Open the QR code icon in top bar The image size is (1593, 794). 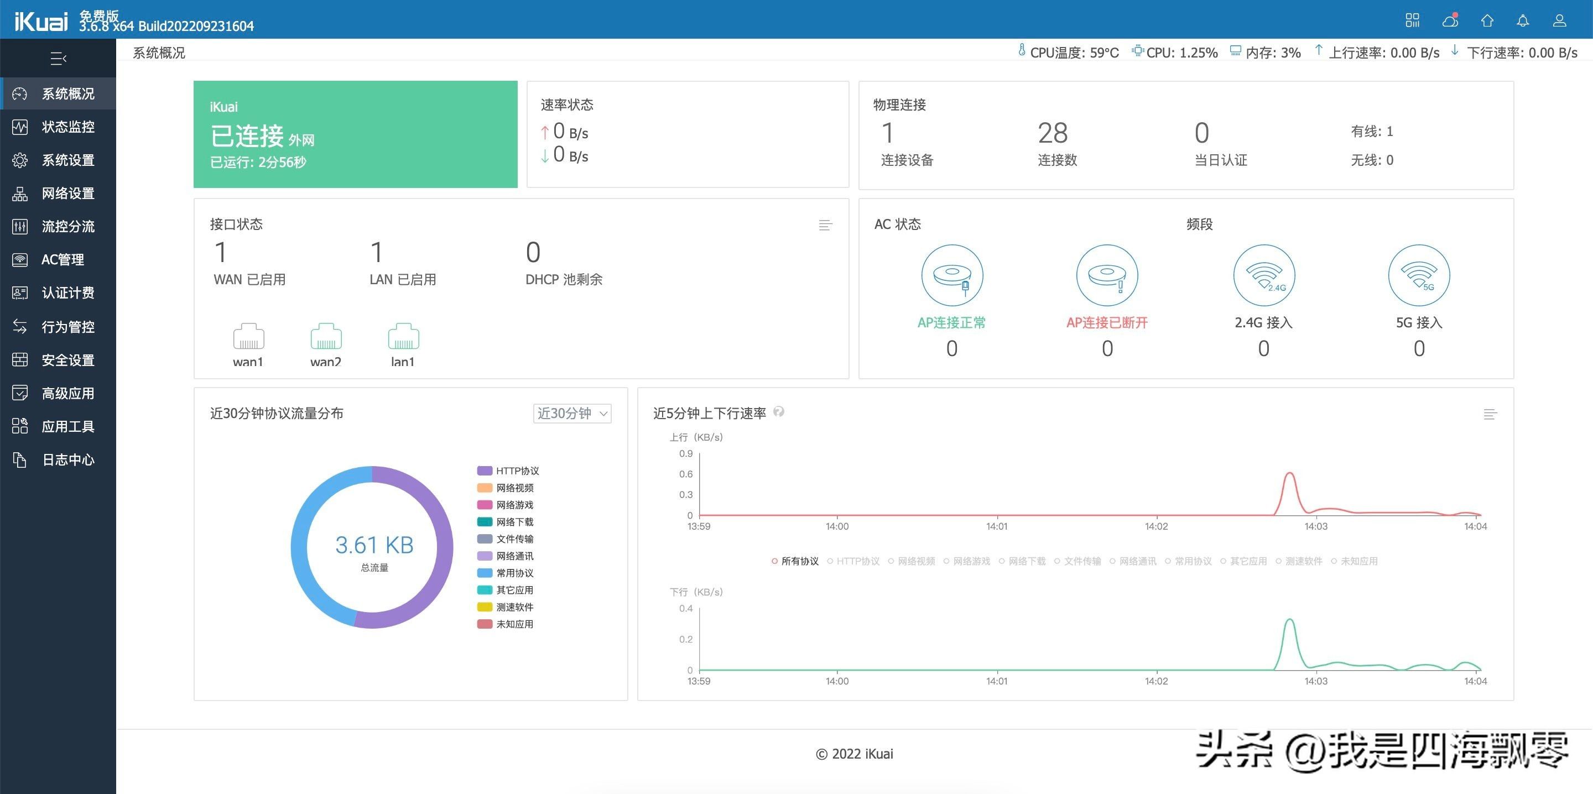(1413, 20)
